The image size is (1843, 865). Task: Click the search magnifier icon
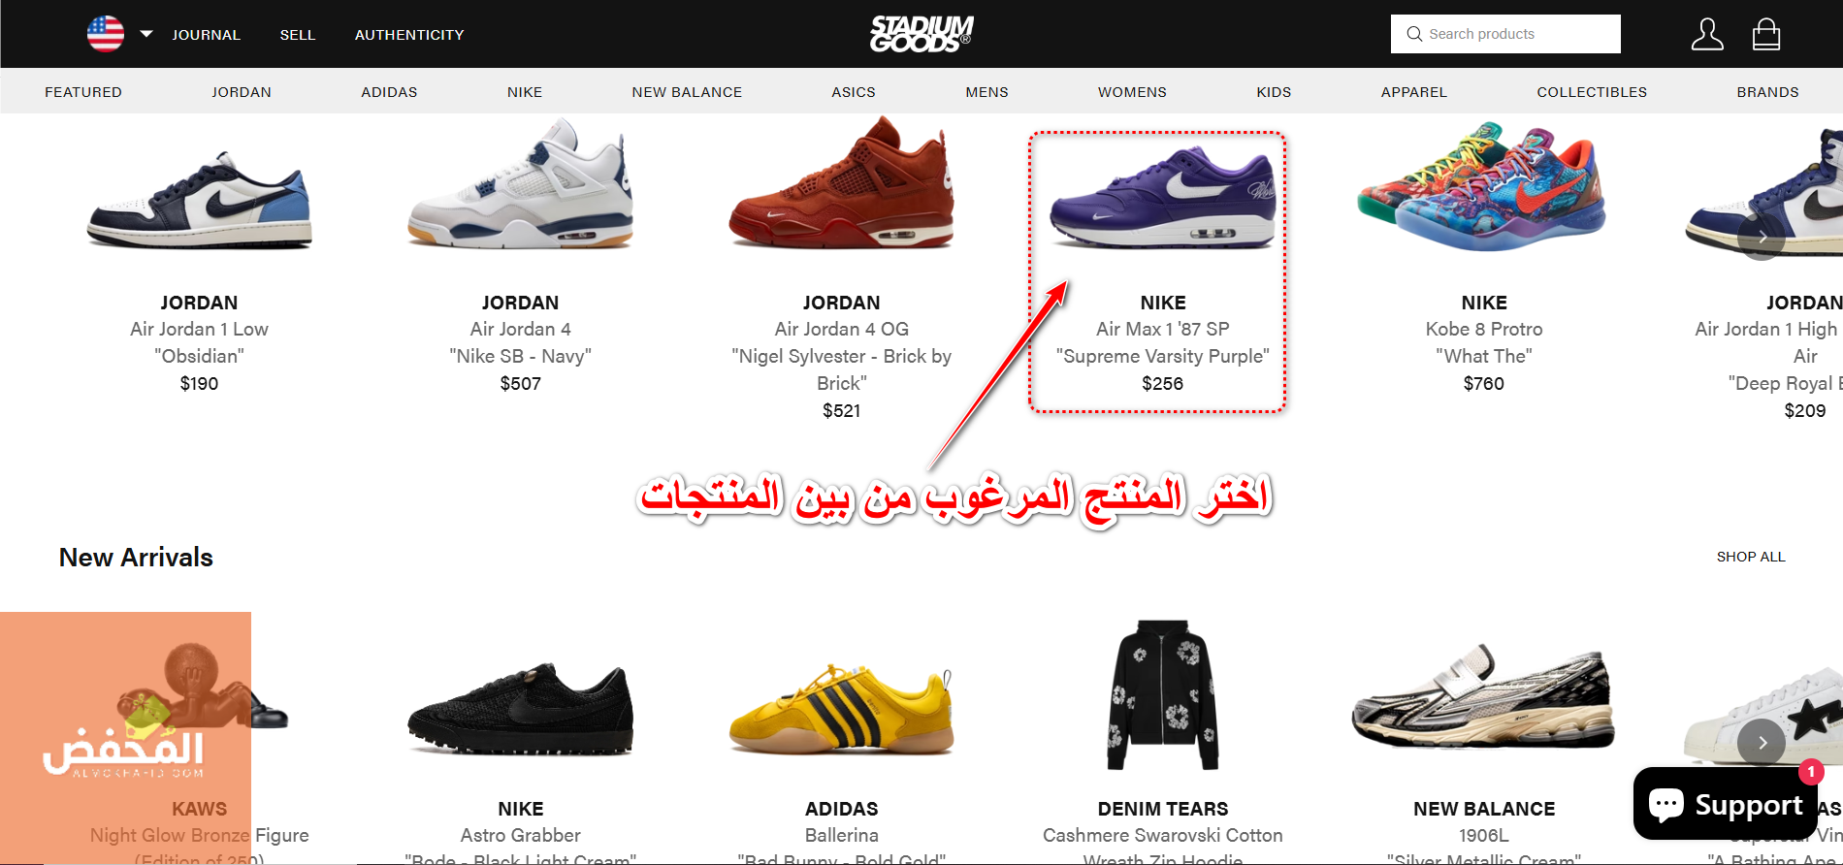pos(1414,34)
